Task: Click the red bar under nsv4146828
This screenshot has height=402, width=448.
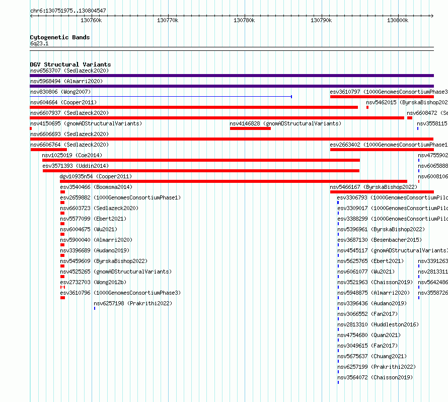Action: 250,128
